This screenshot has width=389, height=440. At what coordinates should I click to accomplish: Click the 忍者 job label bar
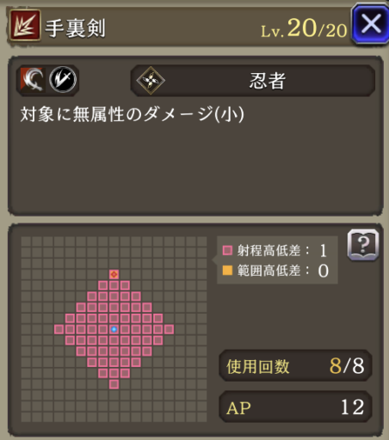point(253,81)
